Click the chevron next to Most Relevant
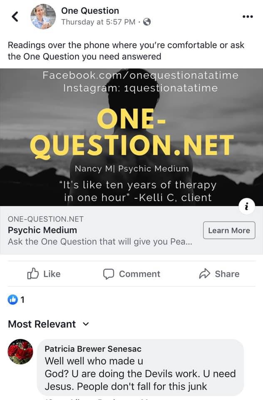263x400 pixels. click(x=86, y=324)
